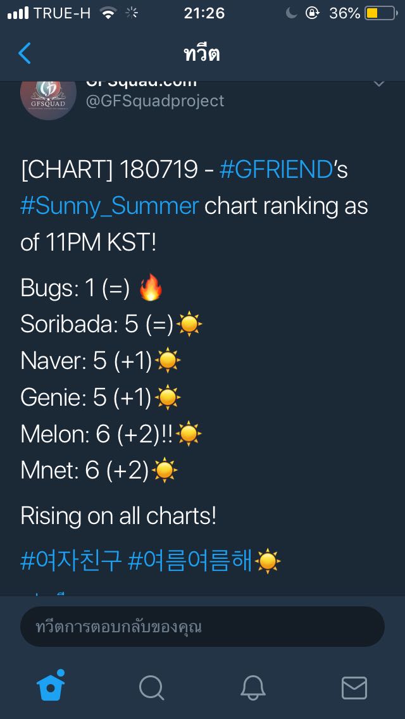This screenshot has height=719, width=405.
Task: Tap the @GFSquadproject handle
Action: 155,101
